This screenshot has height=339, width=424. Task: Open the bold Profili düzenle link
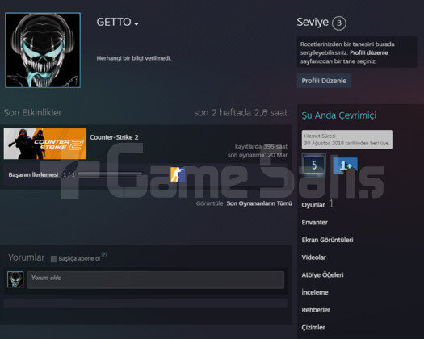369,52
